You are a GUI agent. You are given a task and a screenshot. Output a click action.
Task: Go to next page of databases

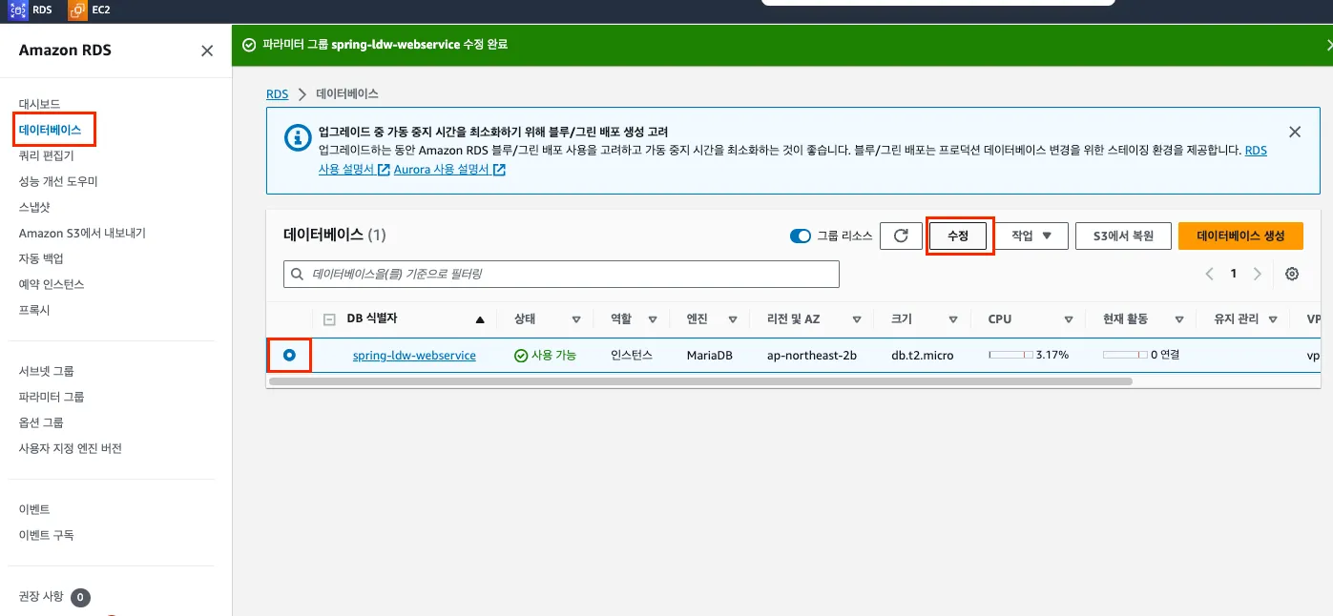point(1257,274)
